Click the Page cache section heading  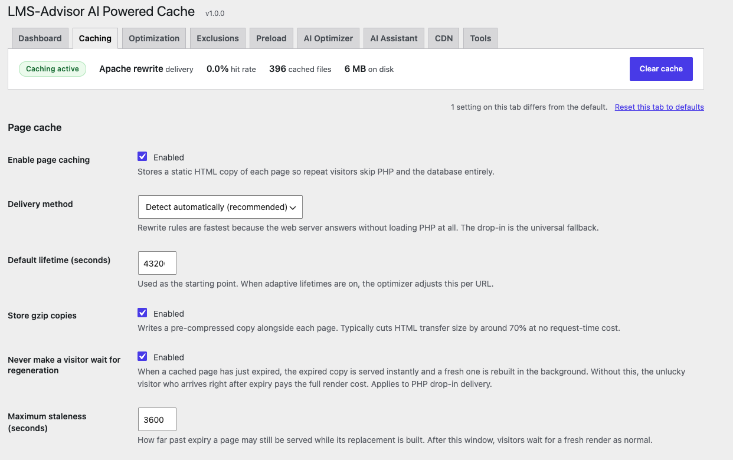click(x=35, y=127)
